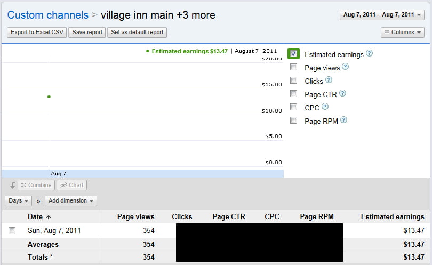Select the Sun, Aug 7, 2011 row checkbox
Screen dimensions: 432x265
(12, 230)
